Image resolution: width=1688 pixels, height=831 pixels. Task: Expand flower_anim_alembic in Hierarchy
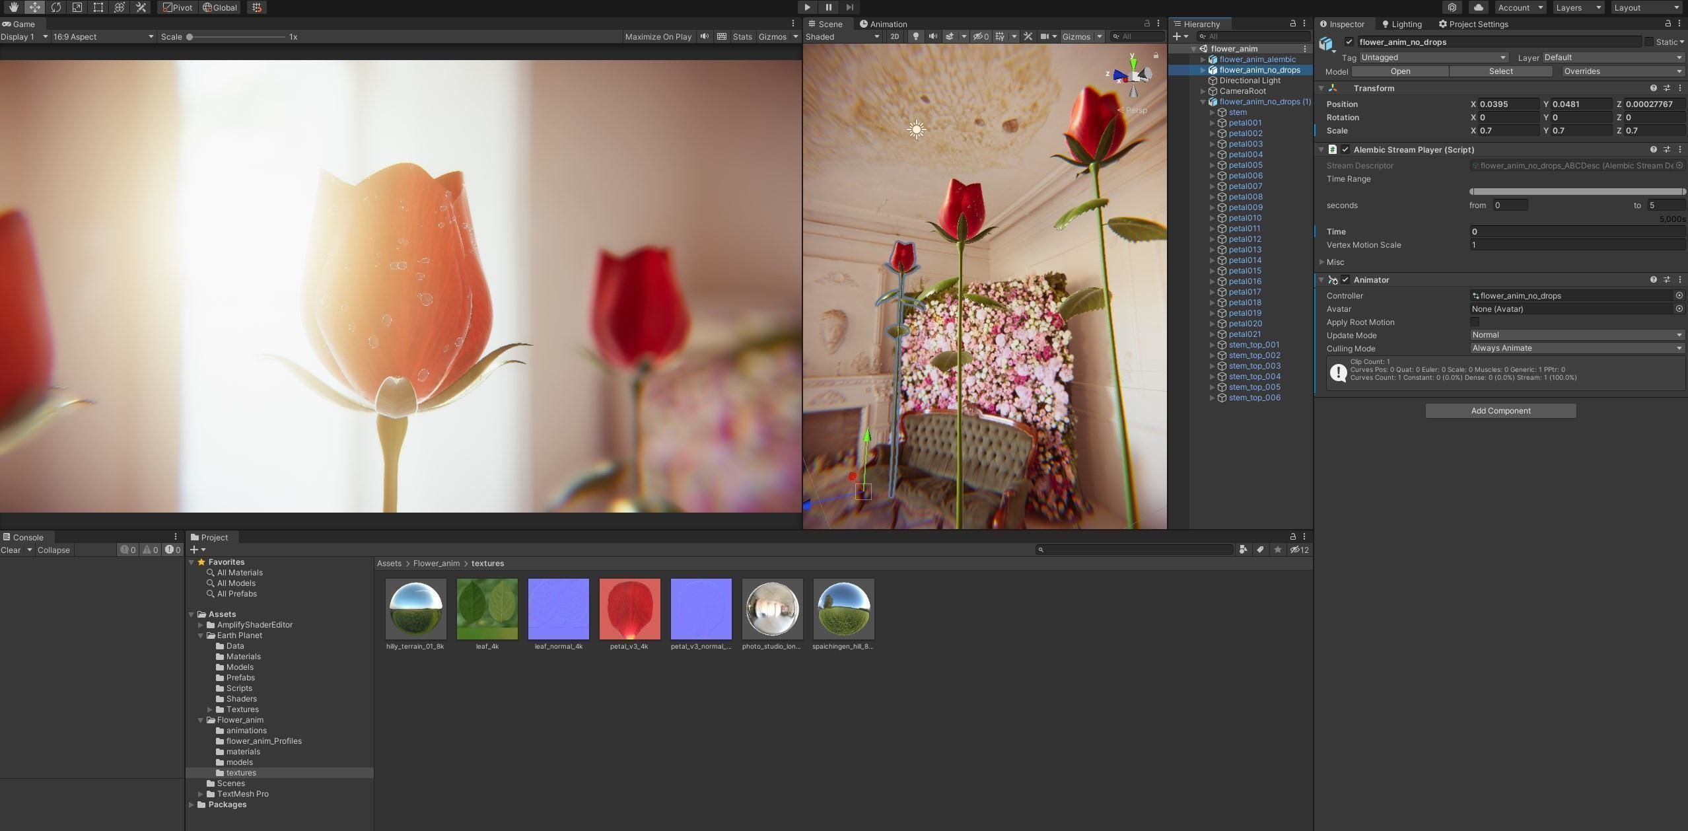pyautogui.click(x=1203, y=59)
